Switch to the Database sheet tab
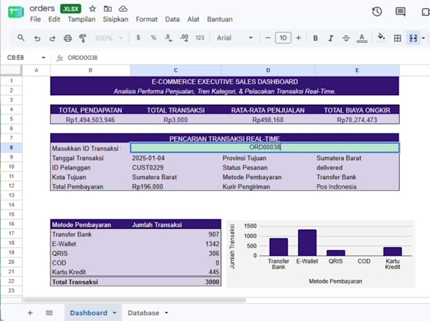Screen dimensions: 430x321 click(x=143, y=313)
